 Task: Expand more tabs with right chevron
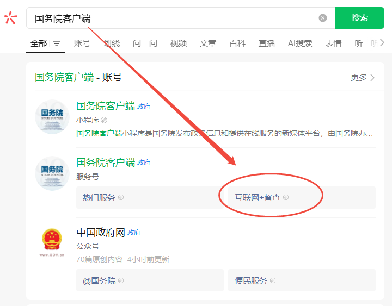click(x=382, y=43)
